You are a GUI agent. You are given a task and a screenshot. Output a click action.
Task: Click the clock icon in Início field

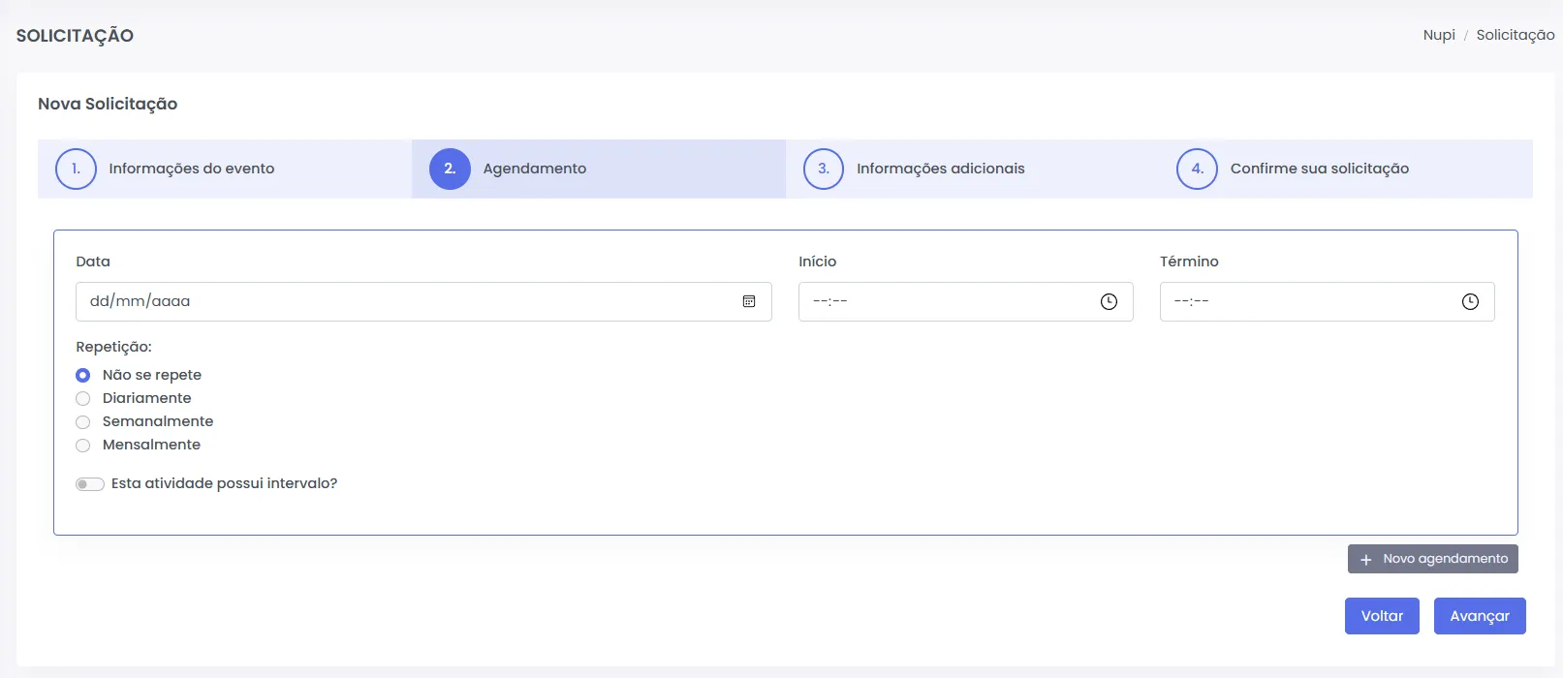click(x=1109, y=302)
